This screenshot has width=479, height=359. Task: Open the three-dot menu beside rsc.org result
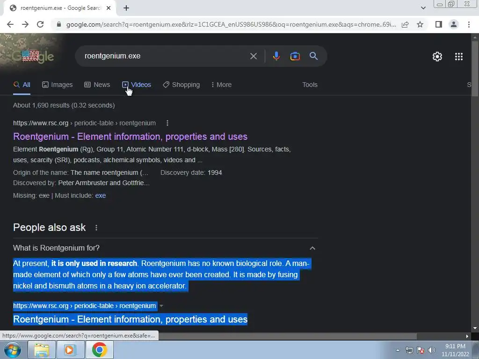click(x=167, y=123)
